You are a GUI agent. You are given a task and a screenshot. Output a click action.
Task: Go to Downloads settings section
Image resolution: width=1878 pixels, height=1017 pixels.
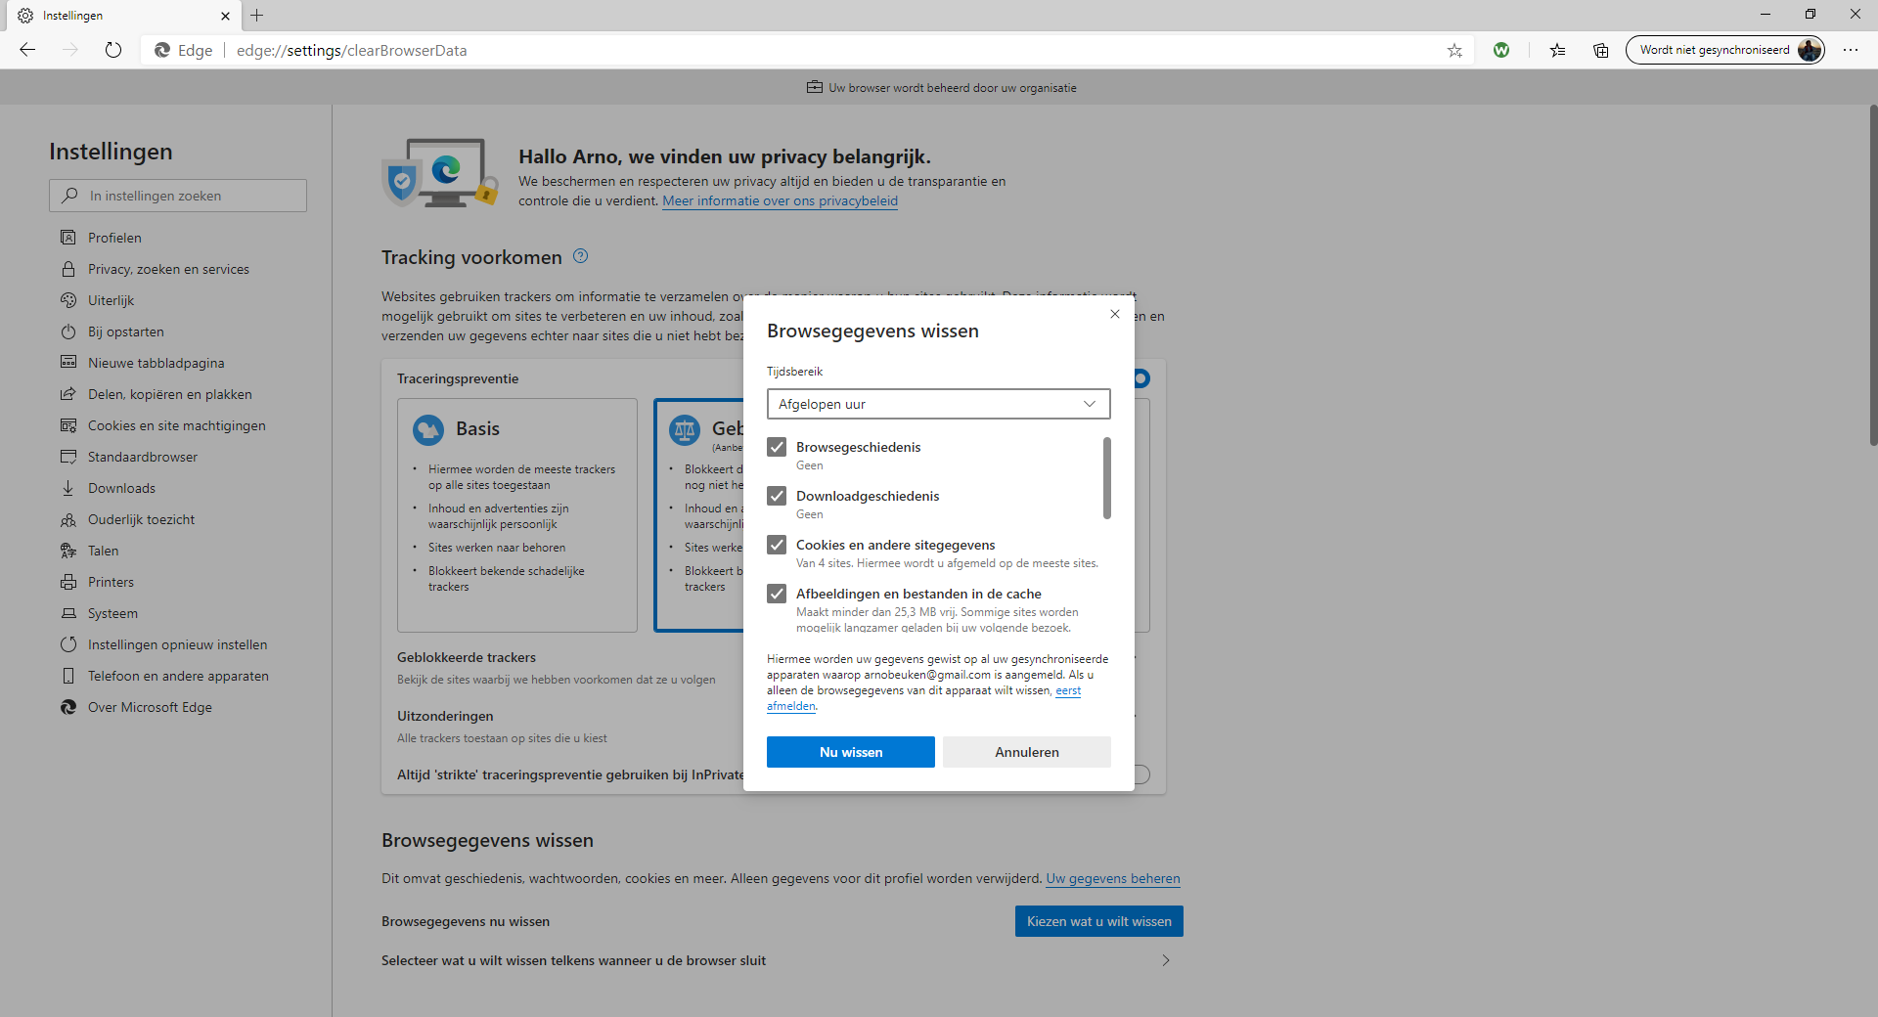tap(121, 488)
